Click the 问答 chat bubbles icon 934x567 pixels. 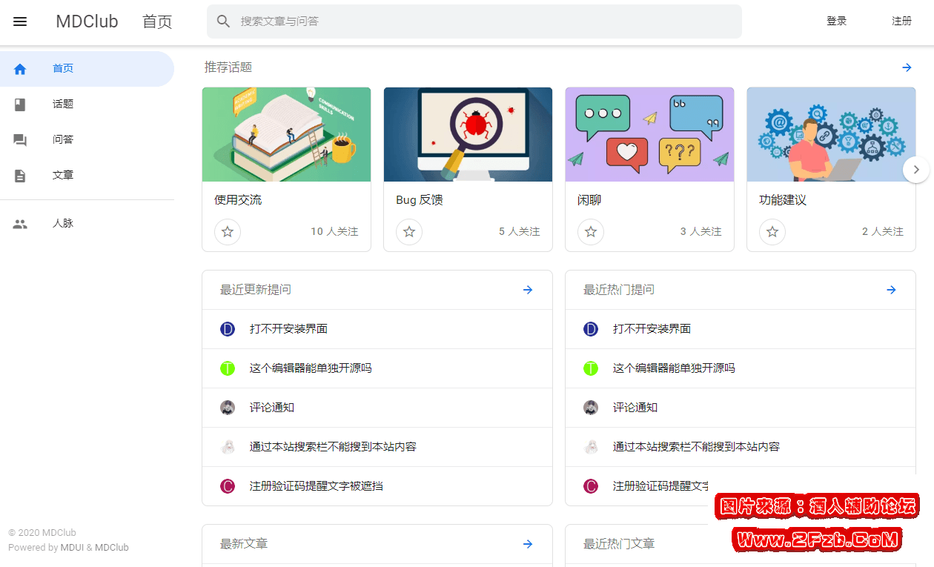(x=20, y=140)
